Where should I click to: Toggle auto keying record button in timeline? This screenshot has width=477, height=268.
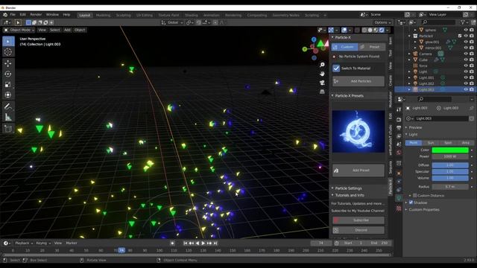pyautogui.click(x=172, y=243)
